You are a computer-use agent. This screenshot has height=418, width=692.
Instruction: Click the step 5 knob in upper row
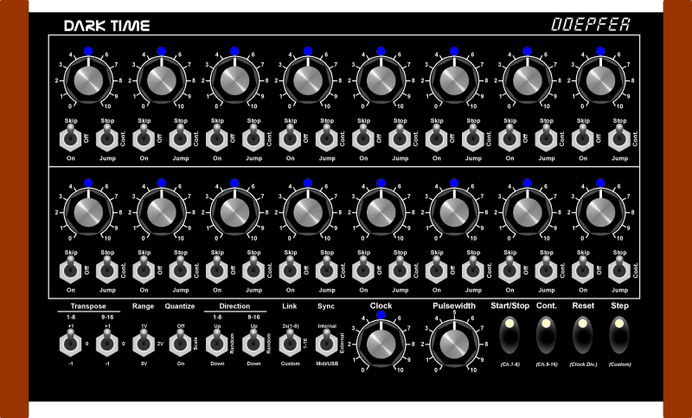[381, 80]
